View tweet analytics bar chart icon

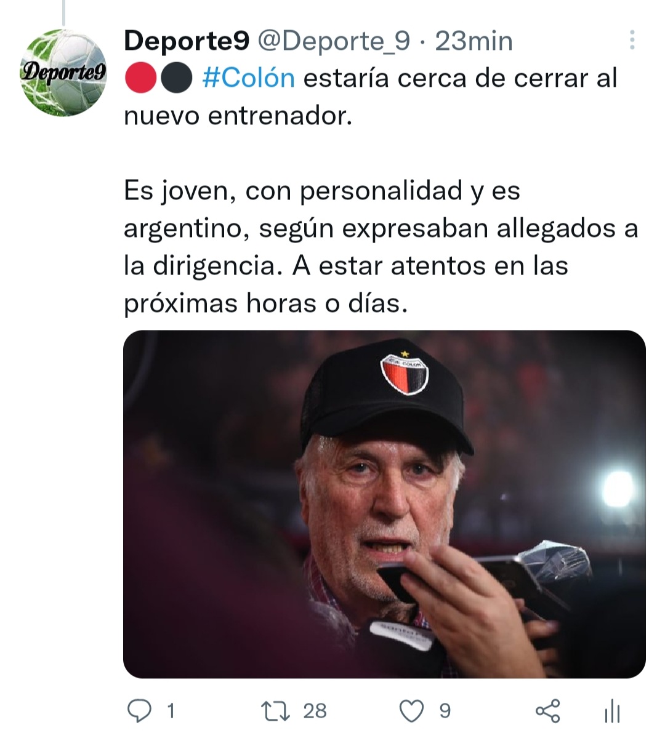click(x=612, y=711)
